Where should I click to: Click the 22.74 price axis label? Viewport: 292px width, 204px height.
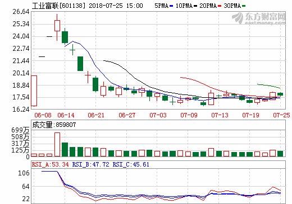pyautogui.click(x=21, y=49)
